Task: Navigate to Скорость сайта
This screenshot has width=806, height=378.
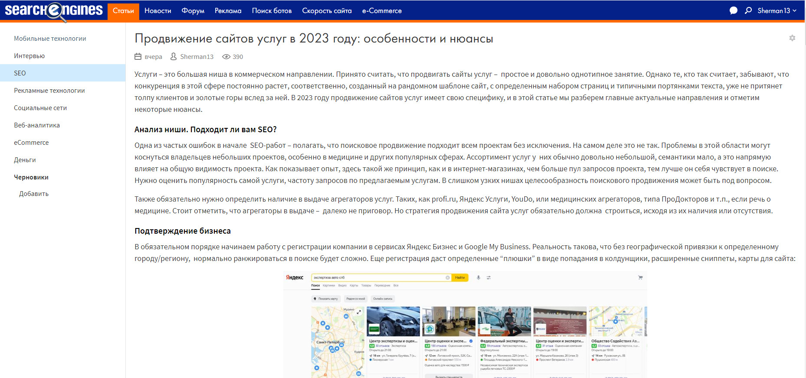Action: point(327,11)
